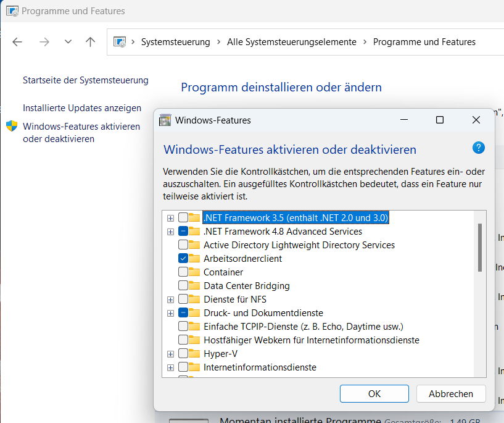Minimize the Windows-Features dialog
Screen dimensions: 504x423
point(404,120)
